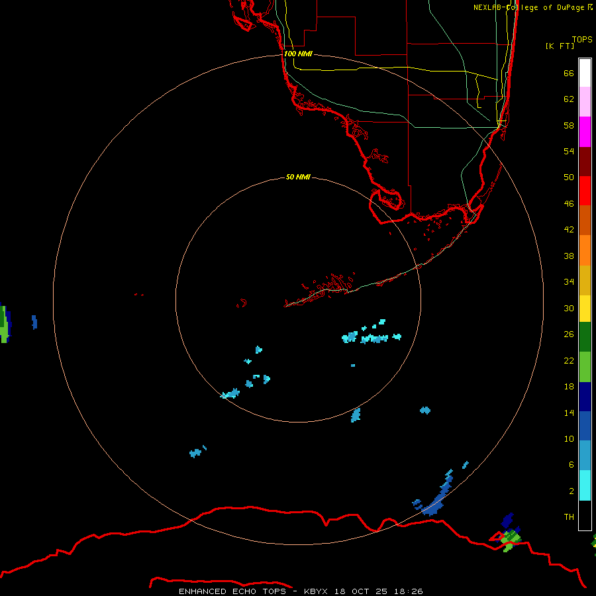Viewport: 596px width, 596px height.
Task: Click the white swatch at top of TOPS legend
Action: [x=585, y=73]
